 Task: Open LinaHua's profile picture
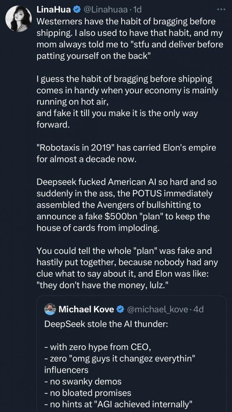[19, 19]
